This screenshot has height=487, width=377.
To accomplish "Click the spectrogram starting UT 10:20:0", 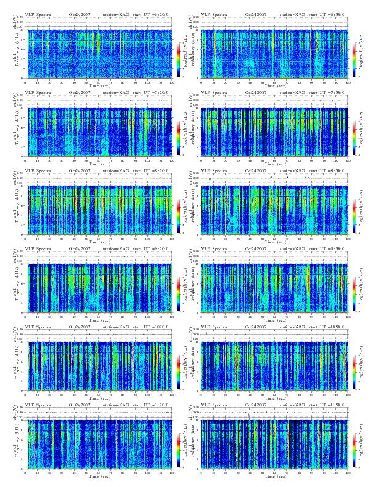I will 99,366.
